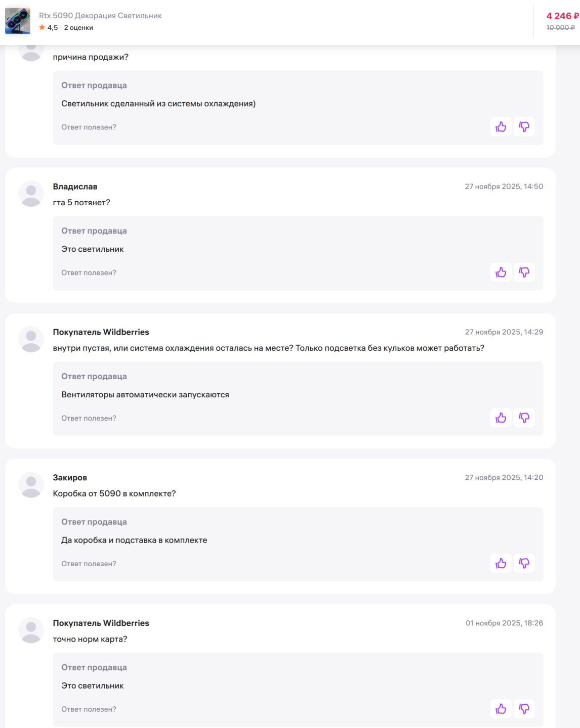Viewport: 580px width, 728px height.
Task: Thumbs down the answer to Владислав's GTA 5 question
Action: pyautogui.click(x=524, y=272)
